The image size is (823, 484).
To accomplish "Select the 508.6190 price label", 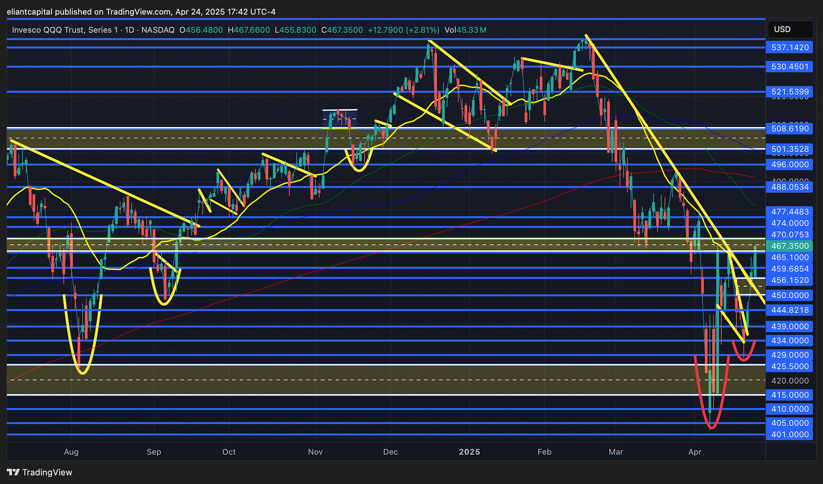I will coord(790,128).
